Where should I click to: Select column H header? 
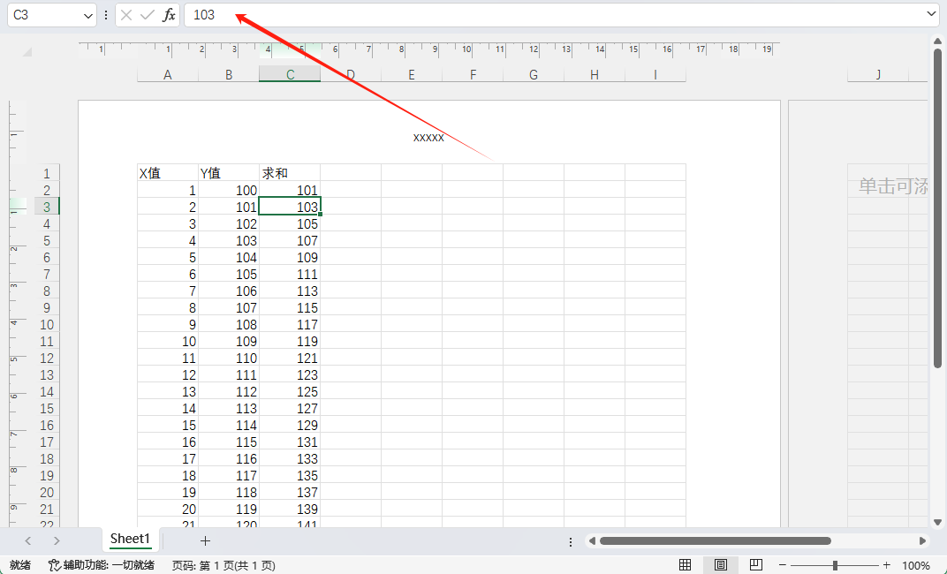pos(595,74)
